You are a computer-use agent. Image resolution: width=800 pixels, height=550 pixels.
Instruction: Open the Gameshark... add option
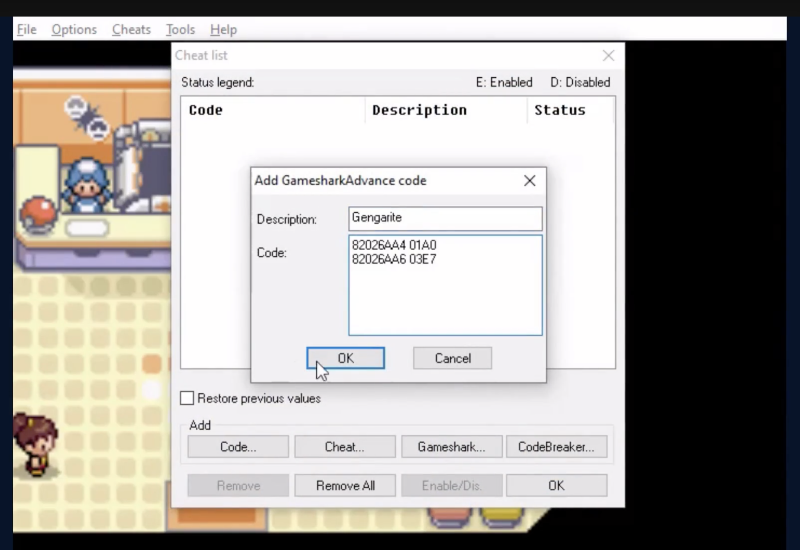pos(451,447)
